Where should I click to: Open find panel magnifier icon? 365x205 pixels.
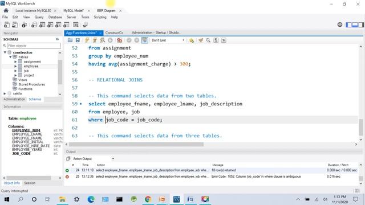click(x=208, y=40)
